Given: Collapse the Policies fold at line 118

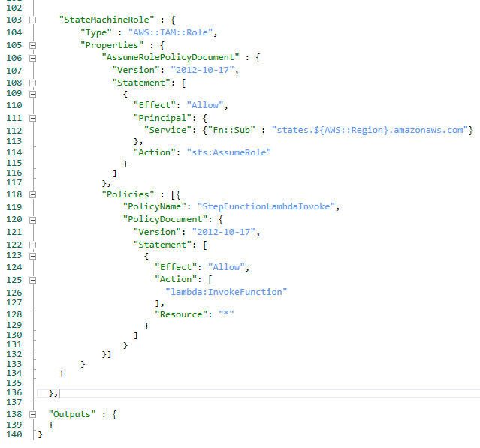Looking at the screenshot, I should 33,195.
